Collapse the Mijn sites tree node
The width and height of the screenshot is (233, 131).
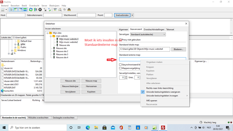(x=47, y=33)
